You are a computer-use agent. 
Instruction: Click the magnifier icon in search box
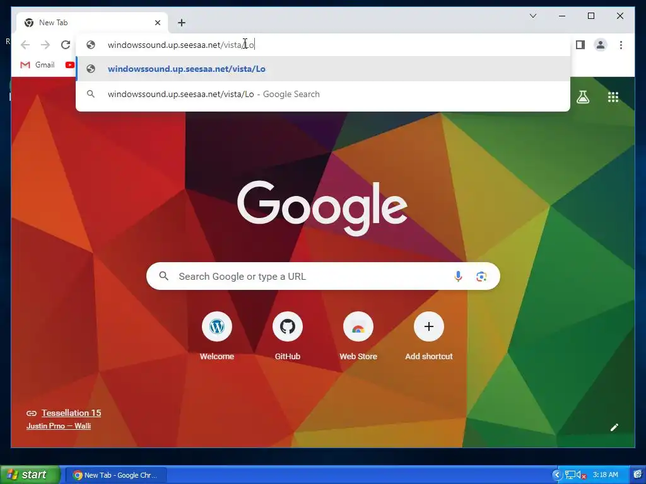tap(163, 276)
